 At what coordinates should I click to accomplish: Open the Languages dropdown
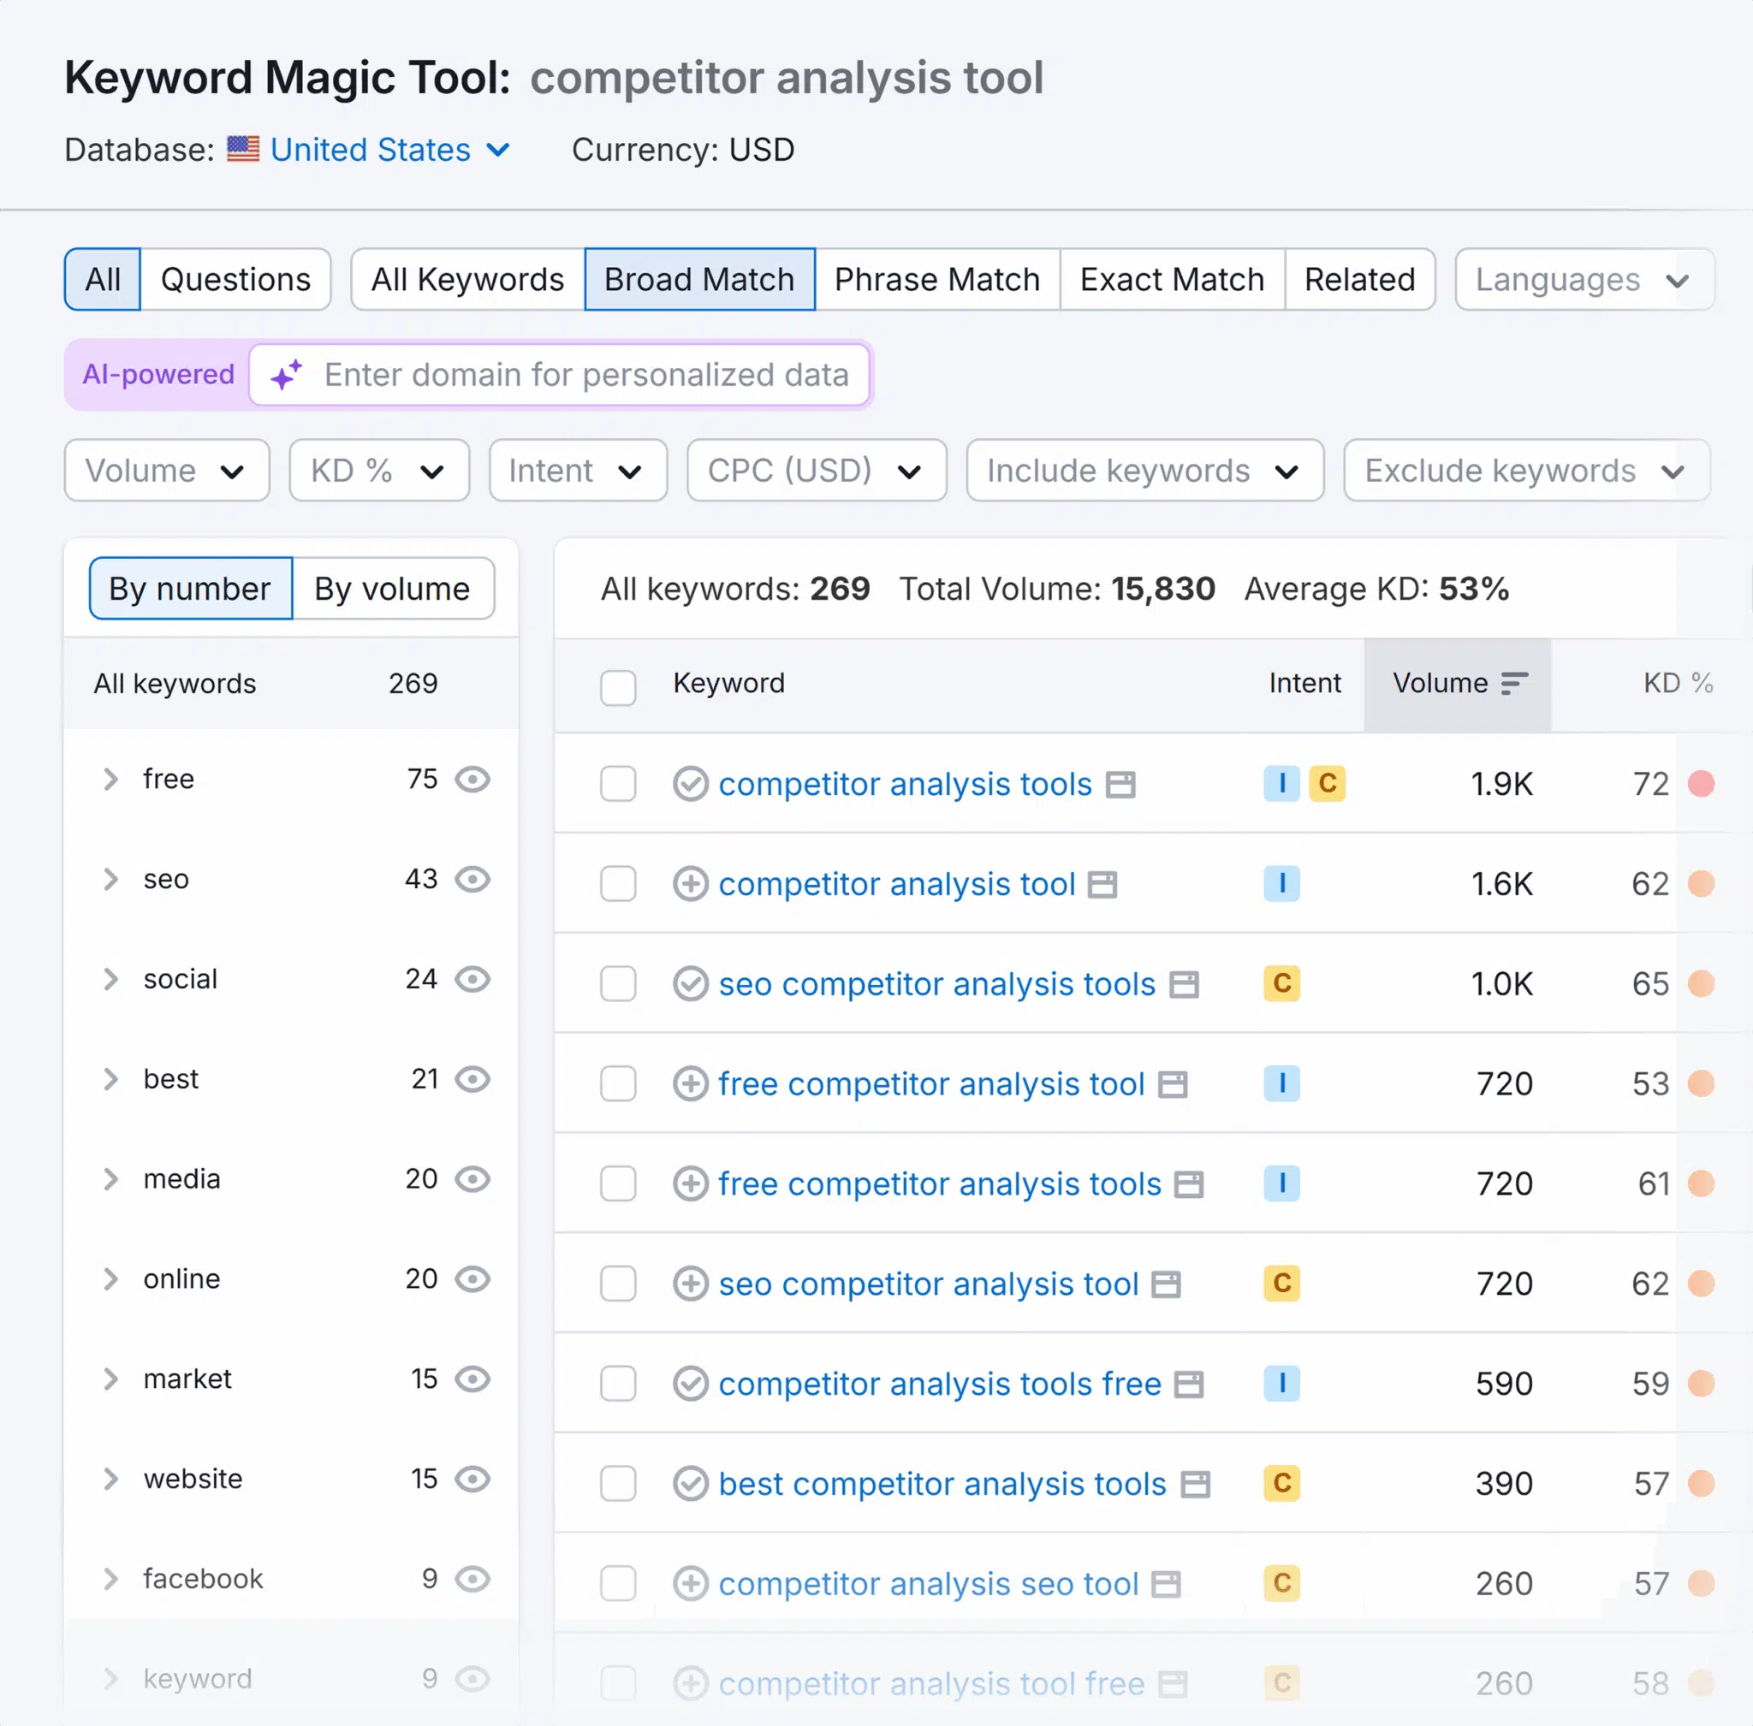pos(1584,280)
